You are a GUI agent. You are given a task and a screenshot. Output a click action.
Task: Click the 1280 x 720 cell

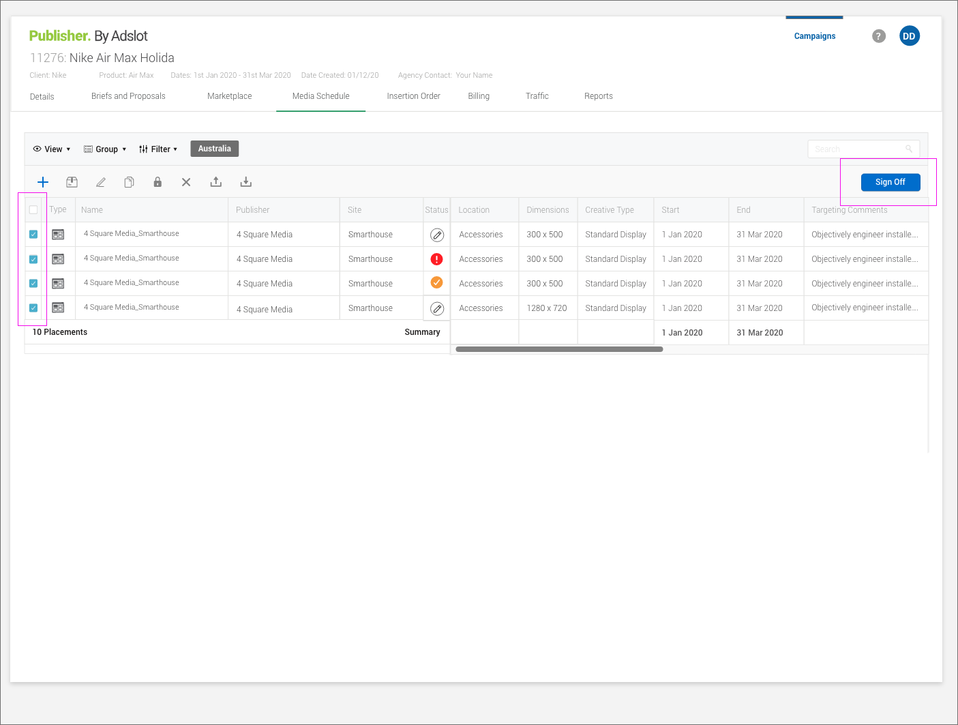[548, 308]
